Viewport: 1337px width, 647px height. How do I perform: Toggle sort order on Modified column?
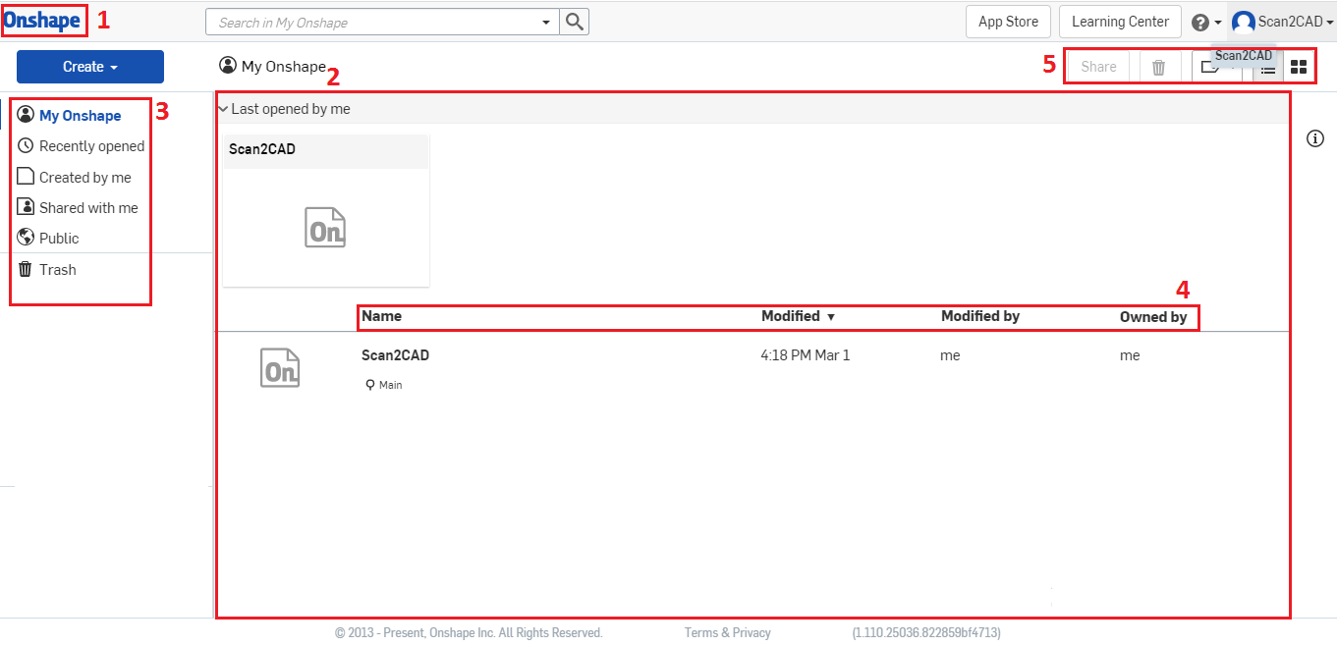(x=797, y=316)
